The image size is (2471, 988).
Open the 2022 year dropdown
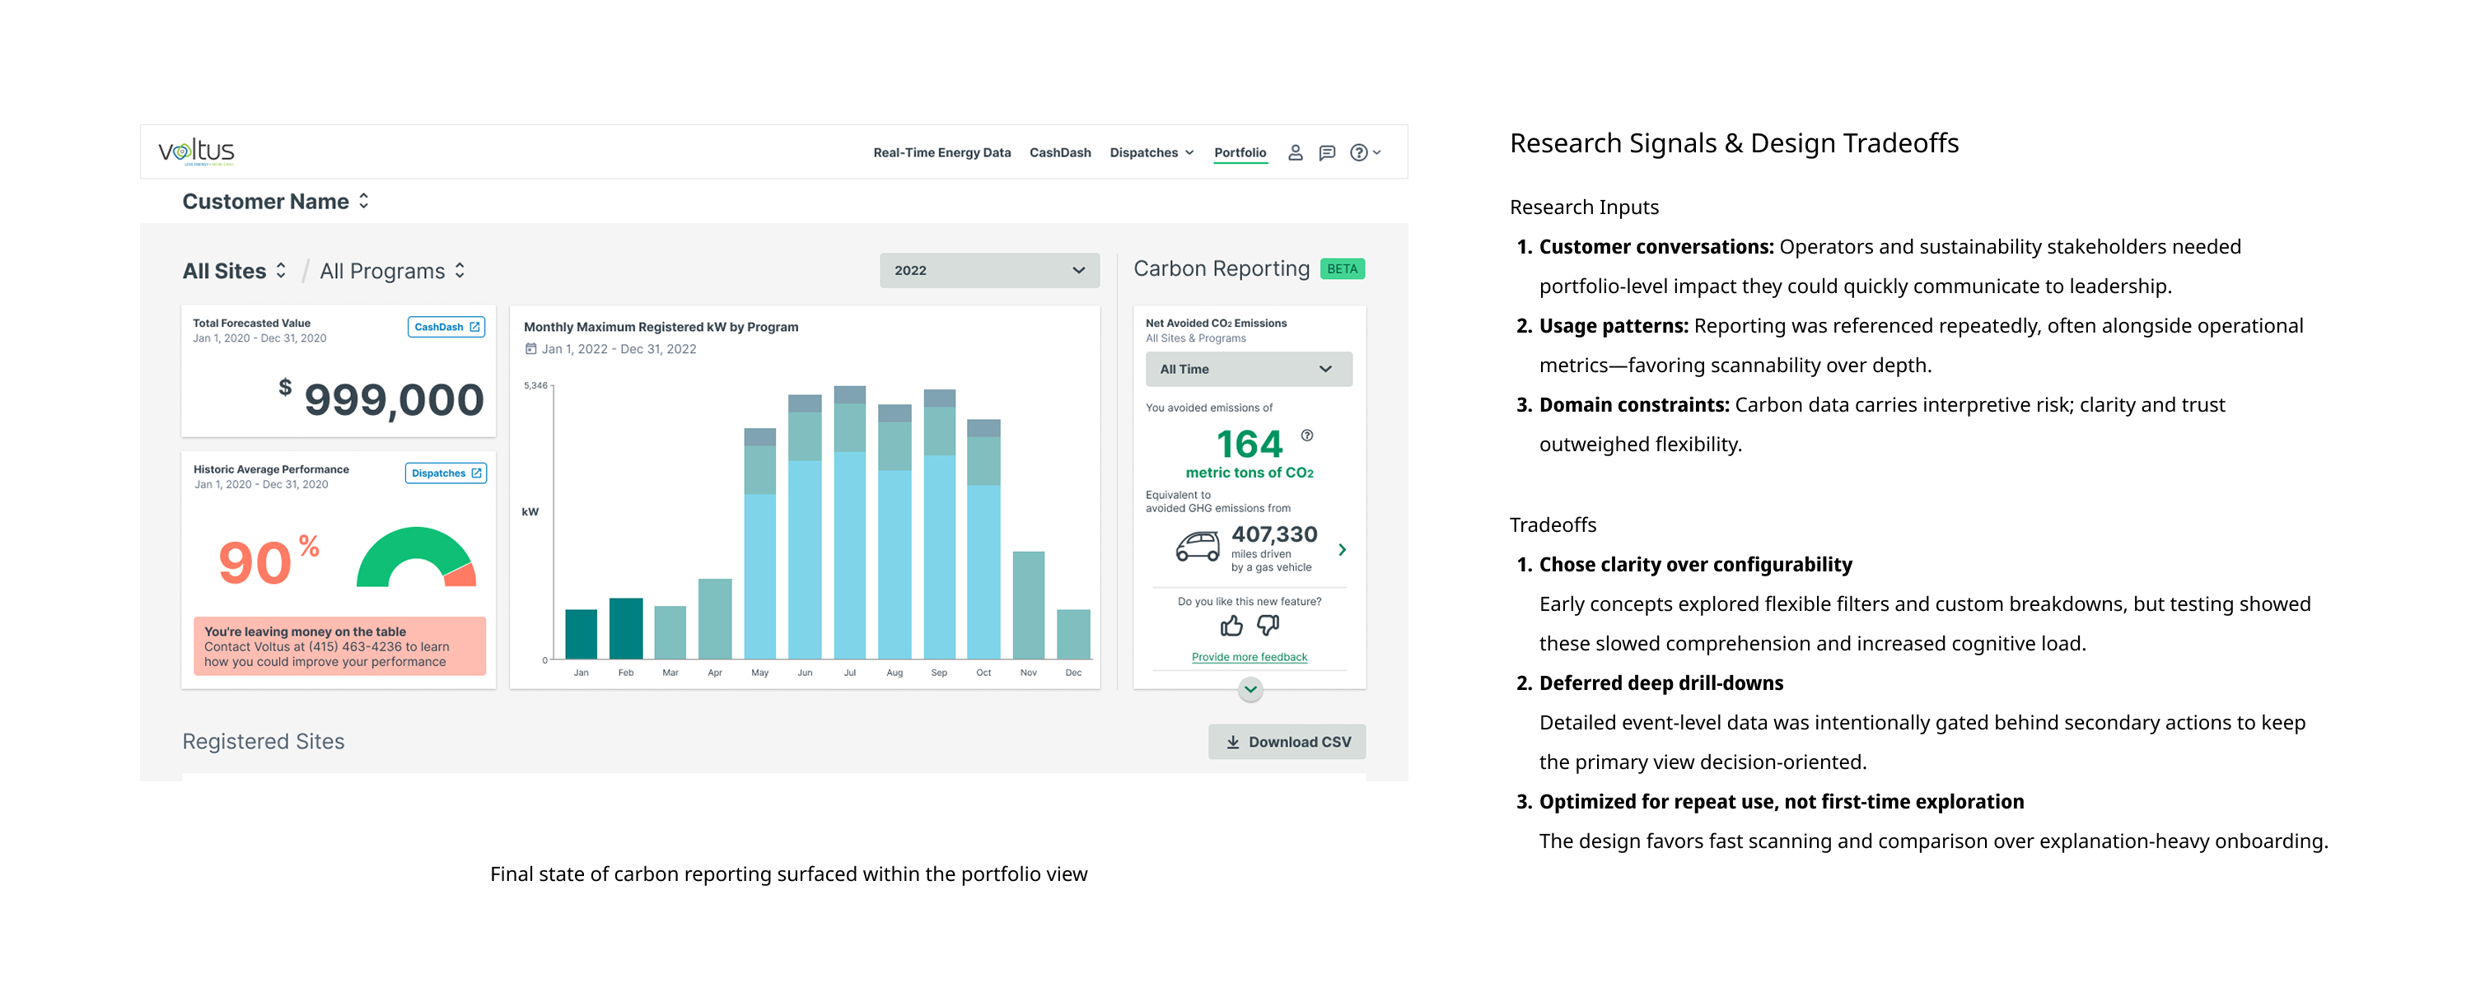tap(988, 271)
